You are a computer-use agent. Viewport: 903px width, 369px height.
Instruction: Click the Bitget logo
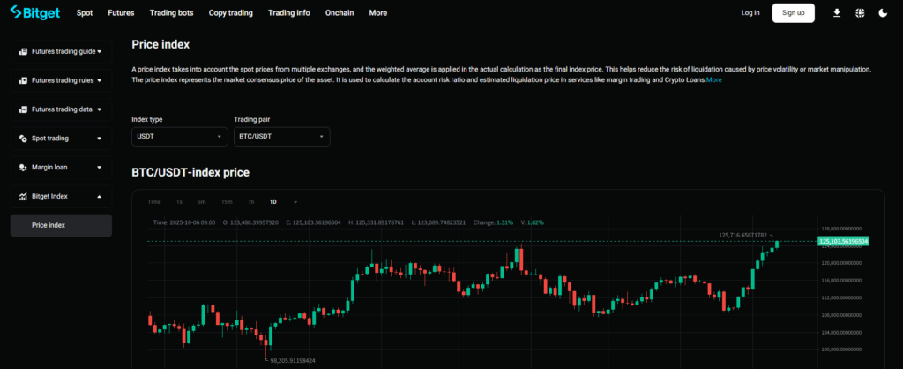coord(35,13)
